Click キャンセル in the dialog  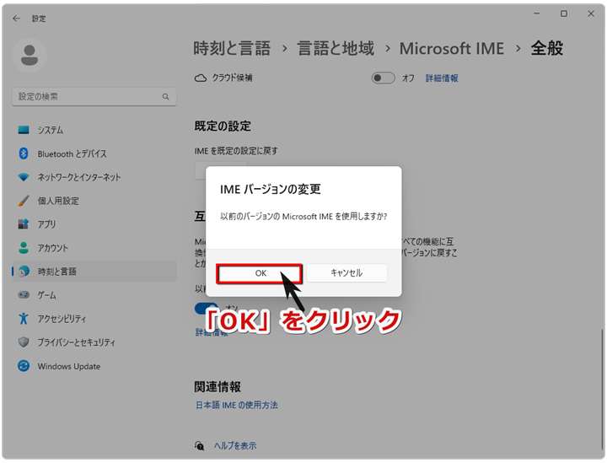(346, 273)
